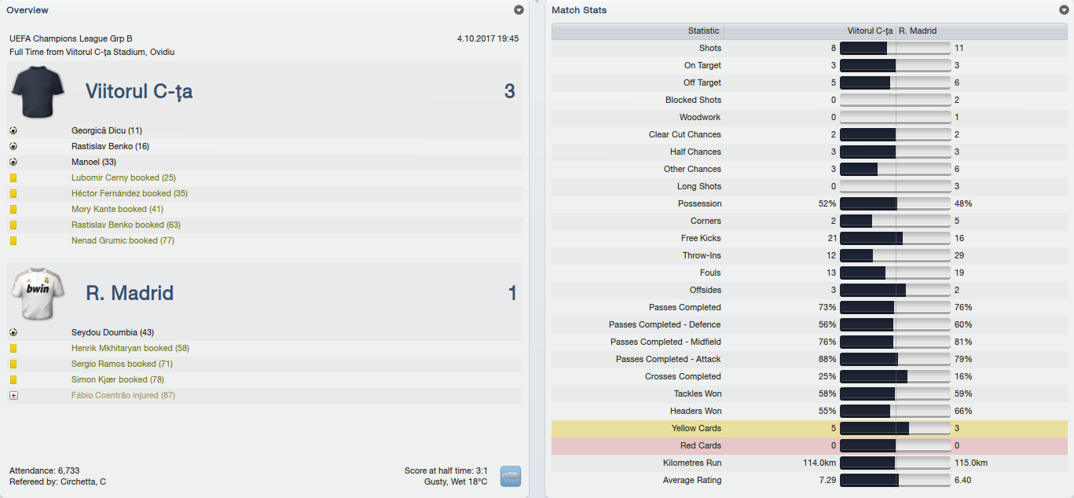Select the highlighted Yellow Cards stats row
The image size is (1074, 498).
809,428
